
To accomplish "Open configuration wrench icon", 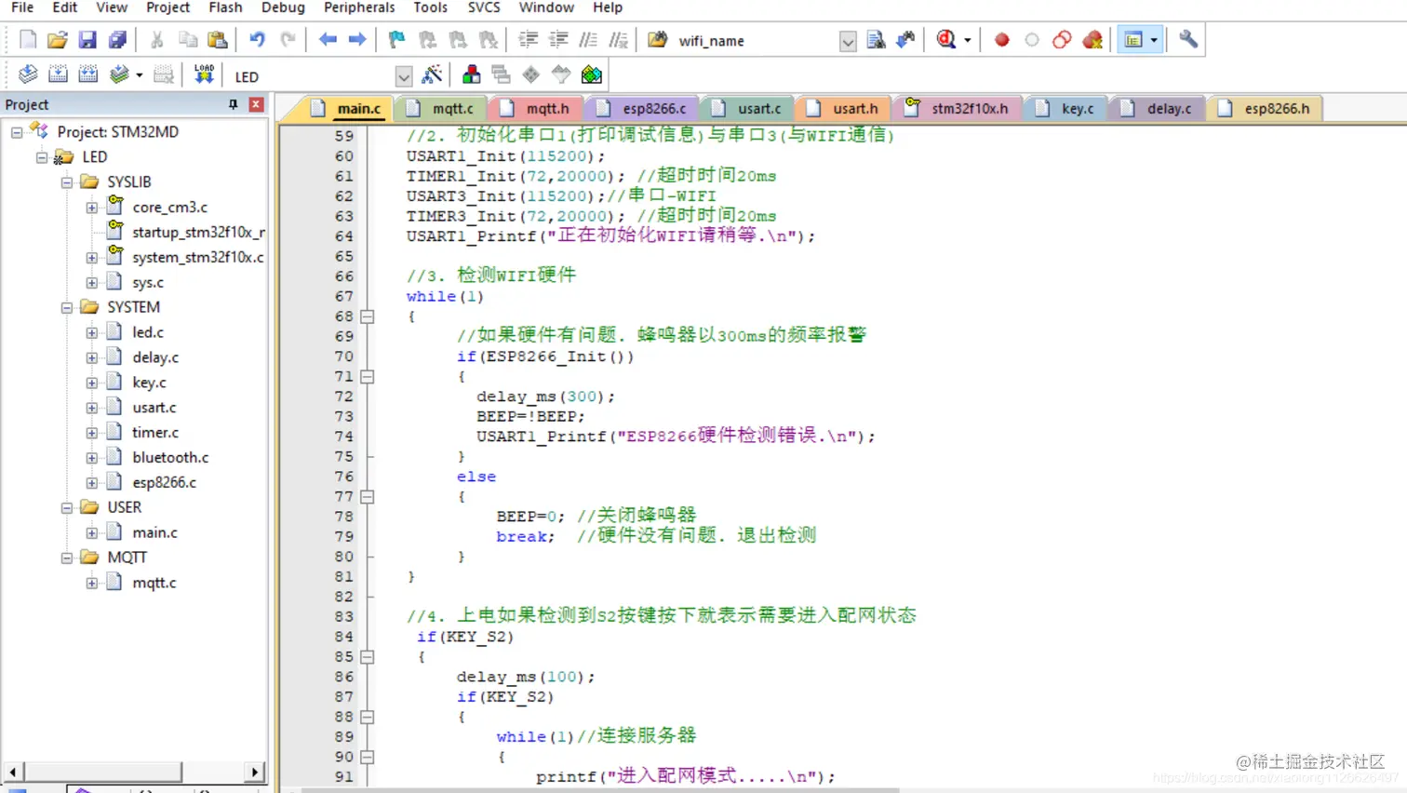I will click(1188, 40).
